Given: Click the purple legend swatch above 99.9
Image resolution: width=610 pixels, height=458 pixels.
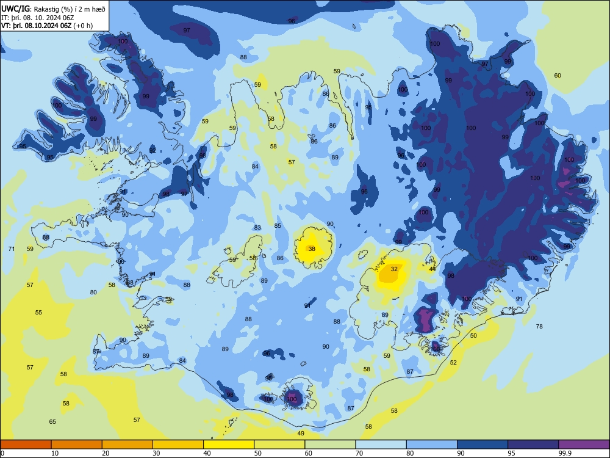Looking at the screenshot, I should (584, 445).
